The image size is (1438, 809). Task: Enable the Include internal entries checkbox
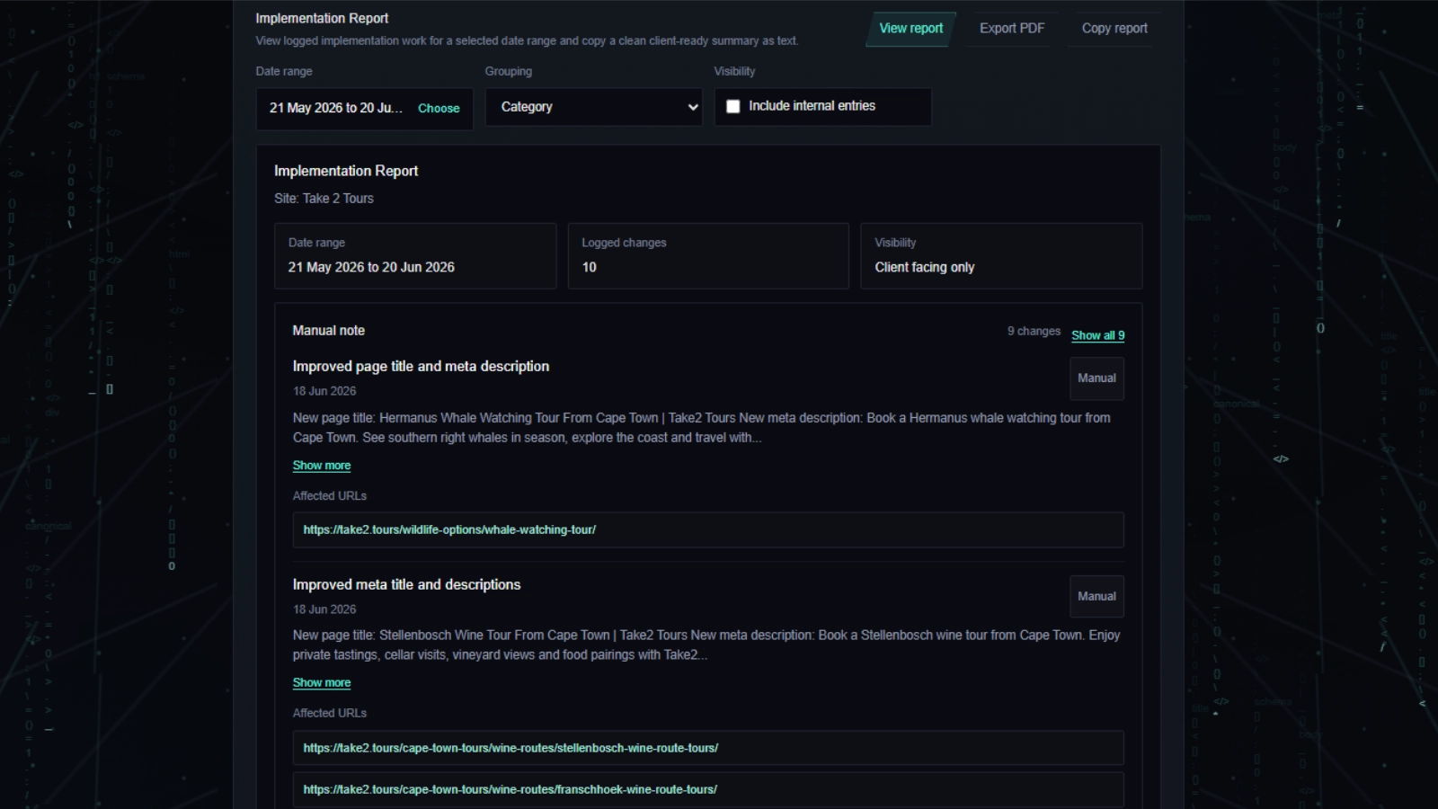(733, 106)
